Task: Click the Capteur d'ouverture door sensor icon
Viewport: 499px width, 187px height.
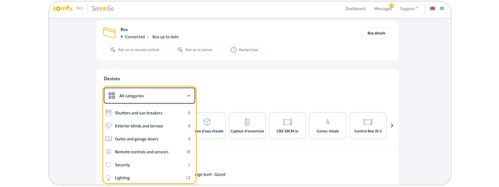Action: coord(247,122)
